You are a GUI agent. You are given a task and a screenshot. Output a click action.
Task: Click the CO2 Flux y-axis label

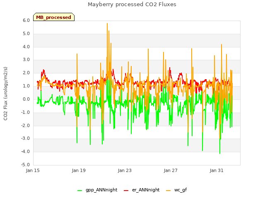click(5, 94)
